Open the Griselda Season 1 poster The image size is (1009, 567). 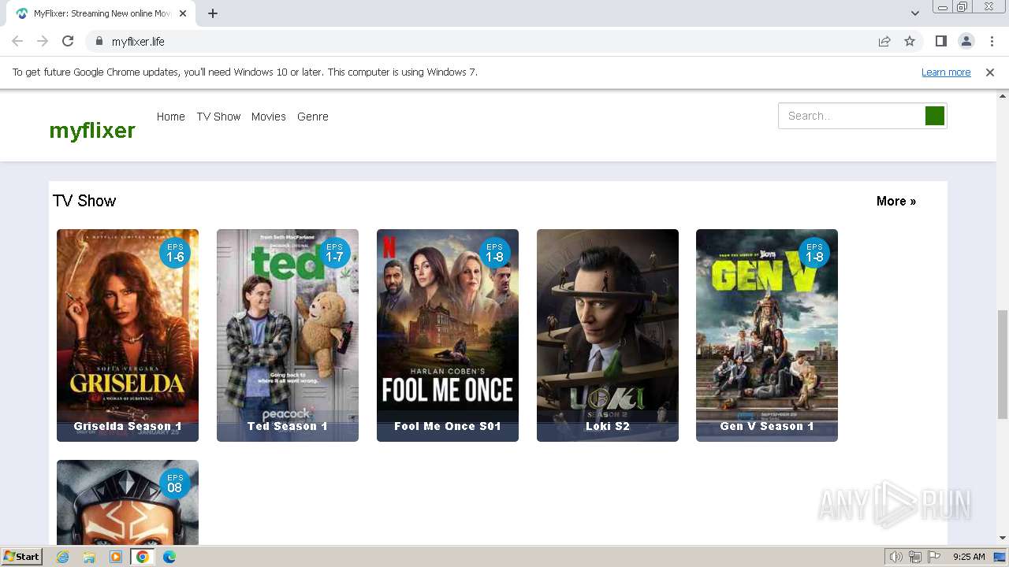click(128, 335)
